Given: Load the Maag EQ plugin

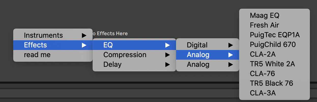Looking at the screenshot, I should tap(265, 16).
